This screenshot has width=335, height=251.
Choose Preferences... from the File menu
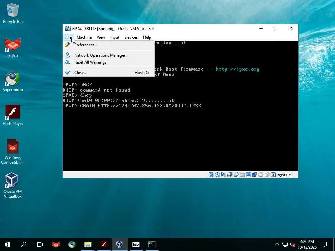click(109, 45)
